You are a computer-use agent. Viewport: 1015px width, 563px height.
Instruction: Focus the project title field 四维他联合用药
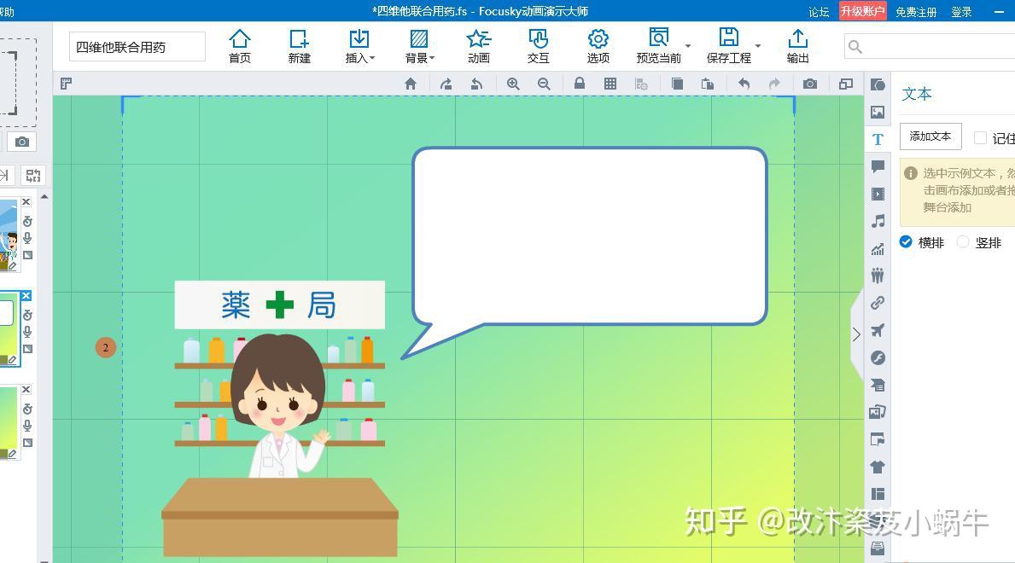137,47
